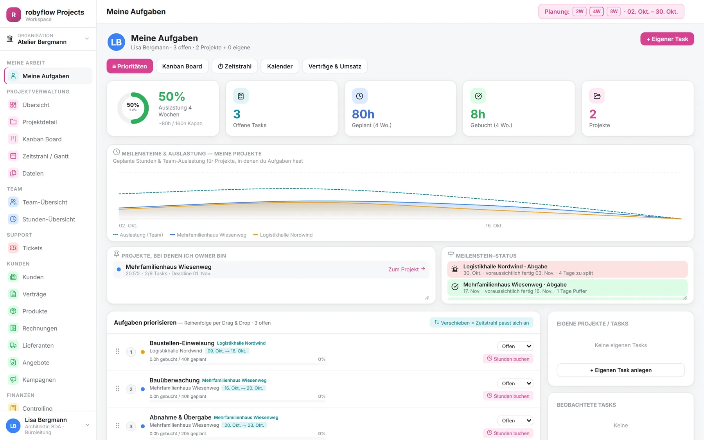This screenshot has width=704, height=440.
Task: Click Stunden buchen for Baustellen-Einweisung
Action: click(508, 359)
